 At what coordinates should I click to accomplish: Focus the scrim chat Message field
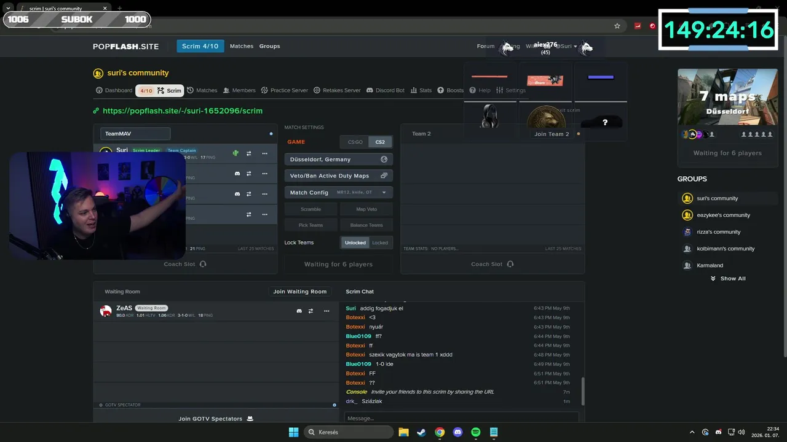(461, 418)
